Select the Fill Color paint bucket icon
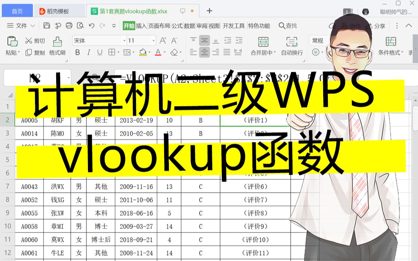This screenshot has width=418, height=261. point(143,51)
